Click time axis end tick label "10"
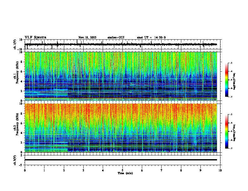This screenshot has width=248, height=191. point(220,170)
